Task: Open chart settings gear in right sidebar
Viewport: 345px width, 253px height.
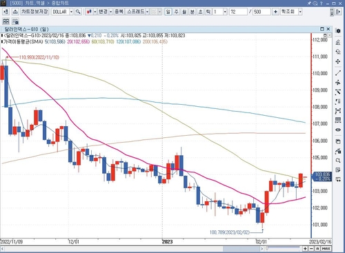Action: (x=338, y=30)
